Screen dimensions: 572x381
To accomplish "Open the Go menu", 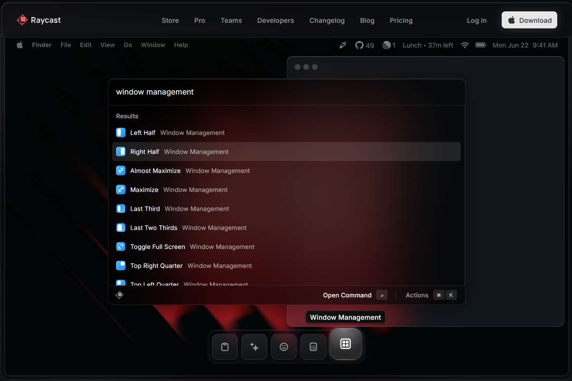I will tap(128, 45).
